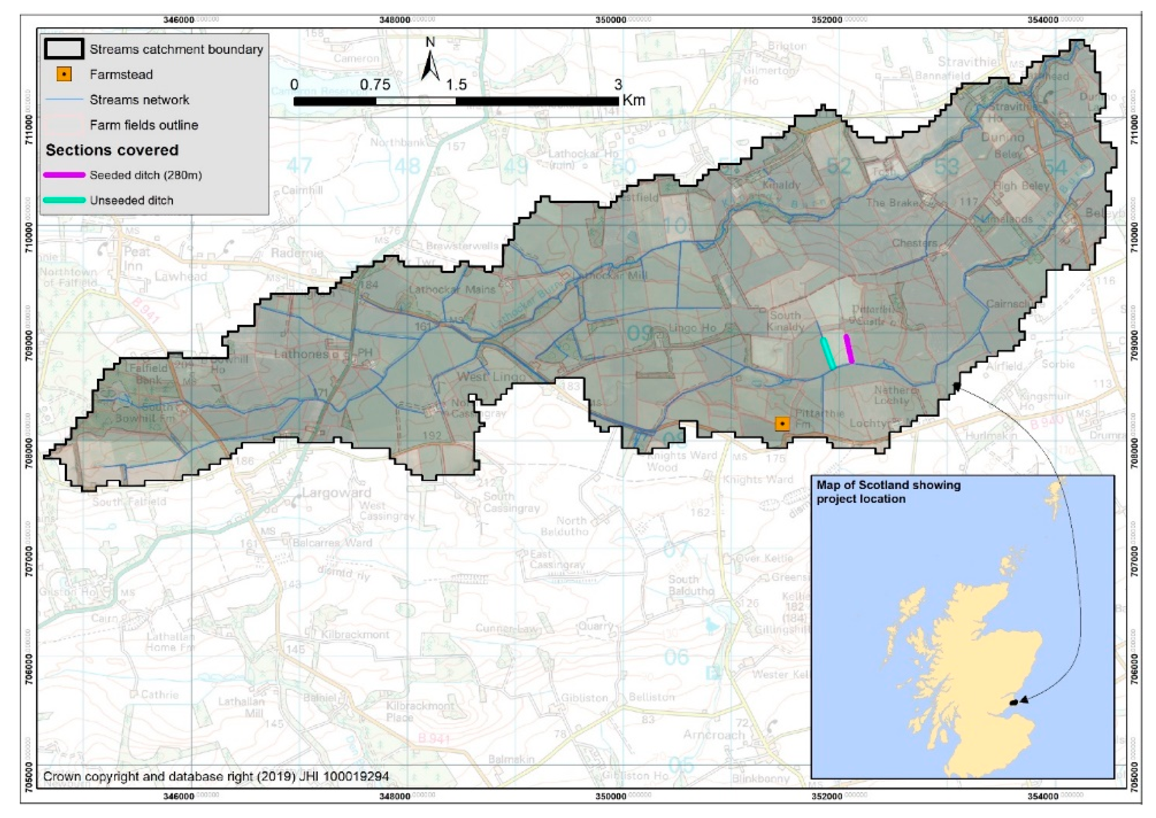This screenshot has height=818, width=1156.
Task: Click the black catchment outlet point near Airfield
Action: point(956,386)
